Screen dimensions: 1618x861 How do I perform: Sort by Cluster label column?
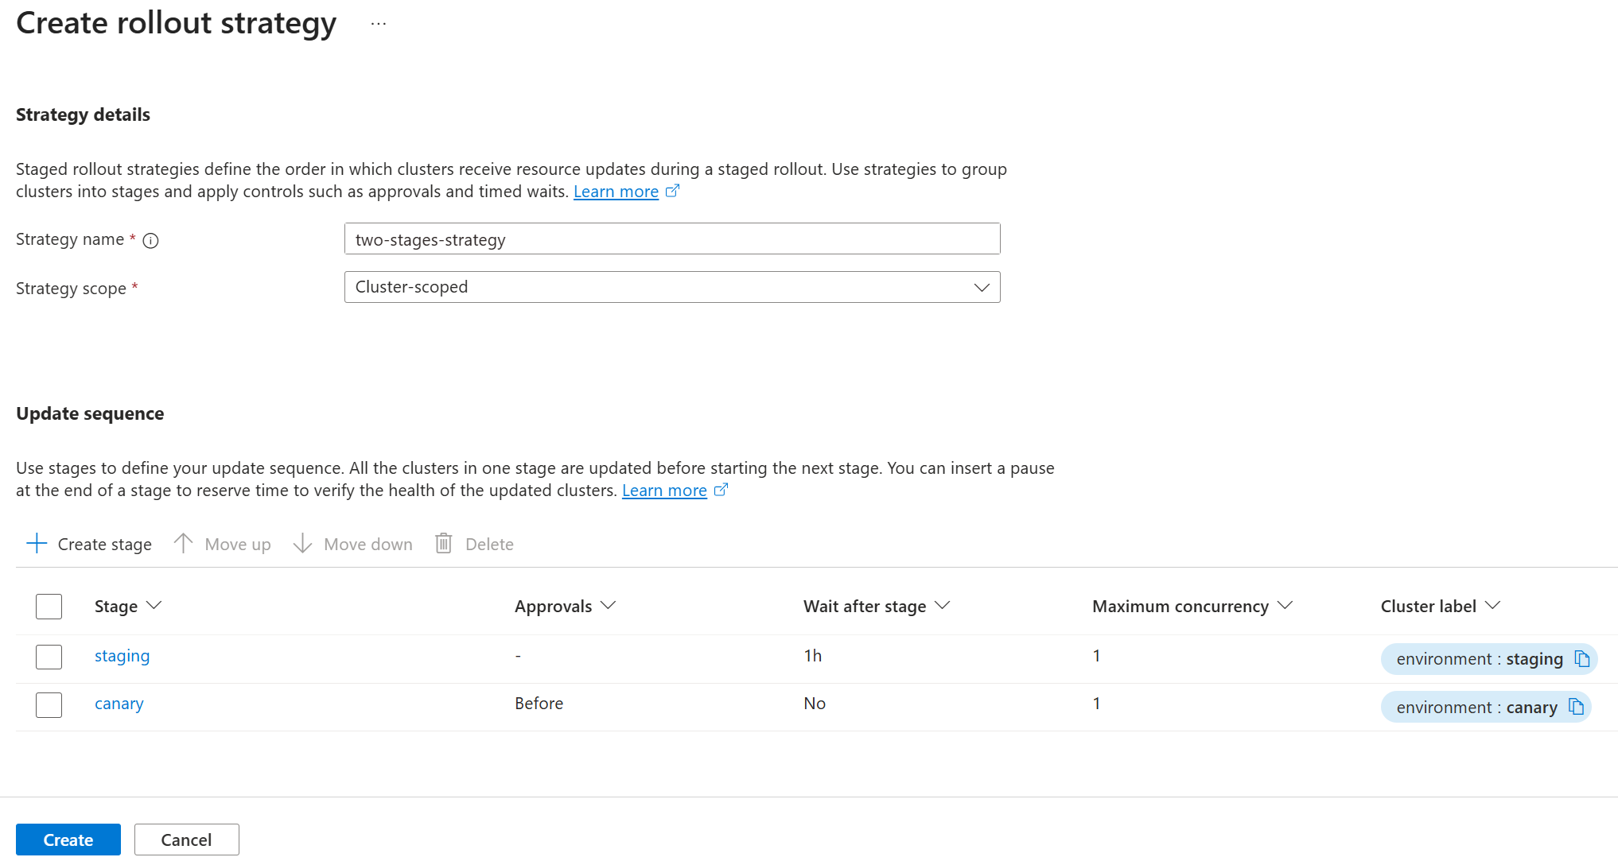[x=1441, y=606]
